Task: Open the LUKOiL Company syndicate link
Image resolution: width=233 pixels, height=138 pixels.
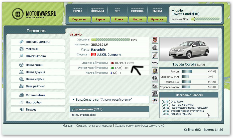Action: 109,54
